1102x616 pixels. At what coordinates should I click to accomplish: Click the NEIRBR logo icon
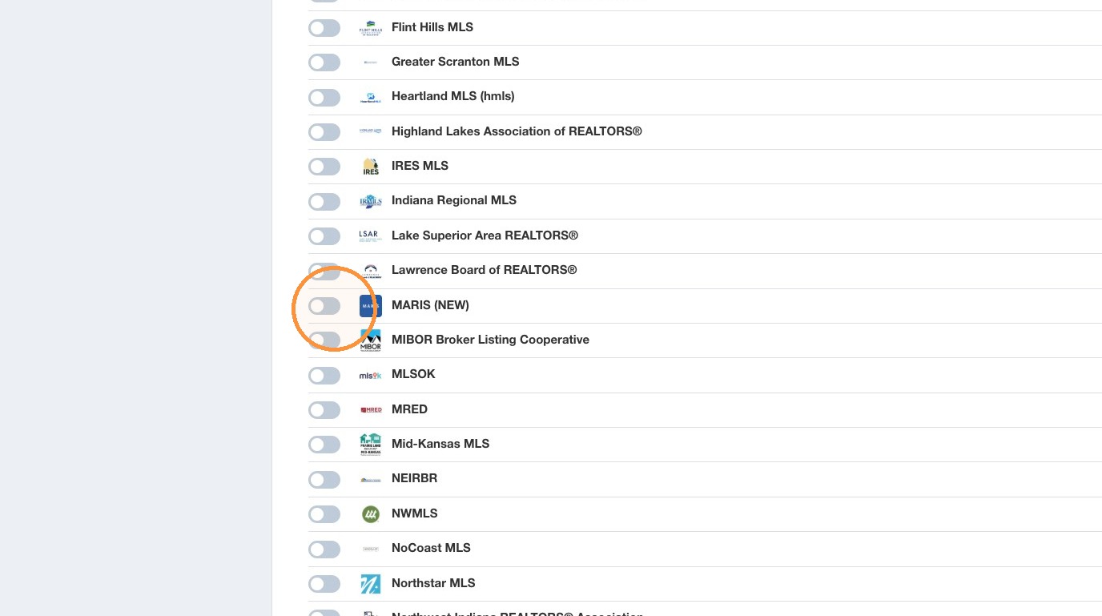coord(371,479)
